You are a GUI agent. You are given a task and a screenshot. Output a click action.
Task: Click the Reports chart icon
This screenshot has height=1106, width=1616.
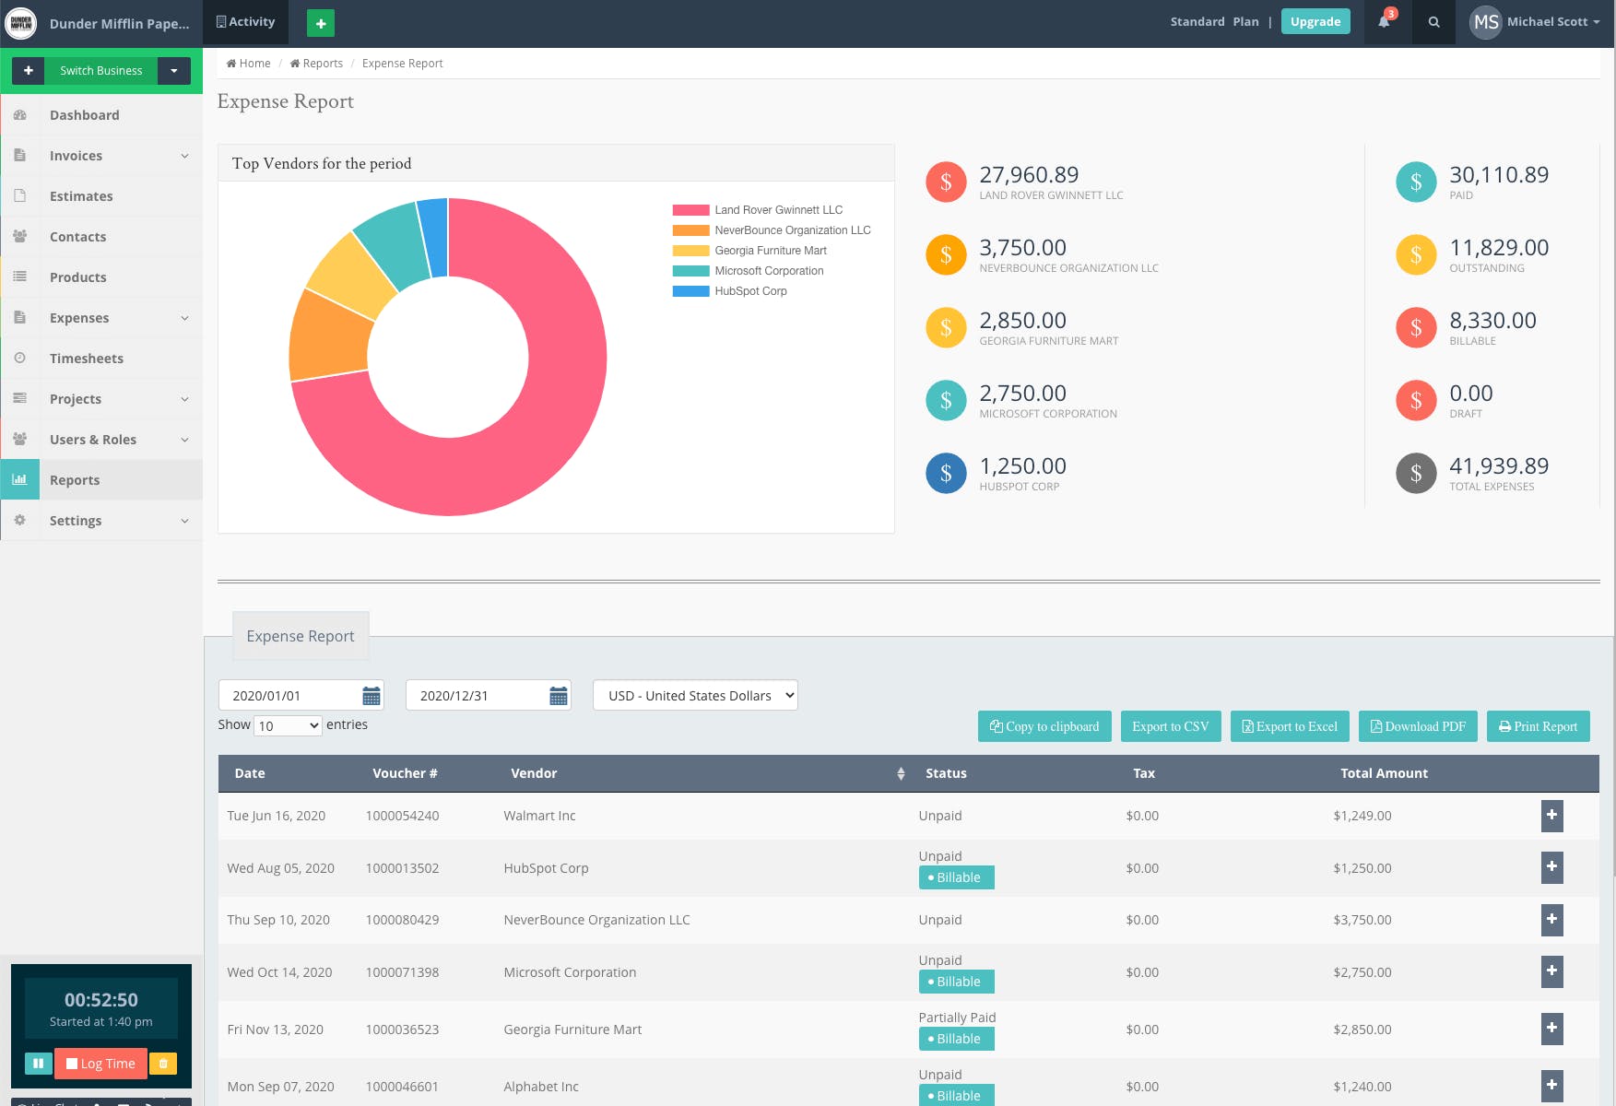click(x=20, y=480)
